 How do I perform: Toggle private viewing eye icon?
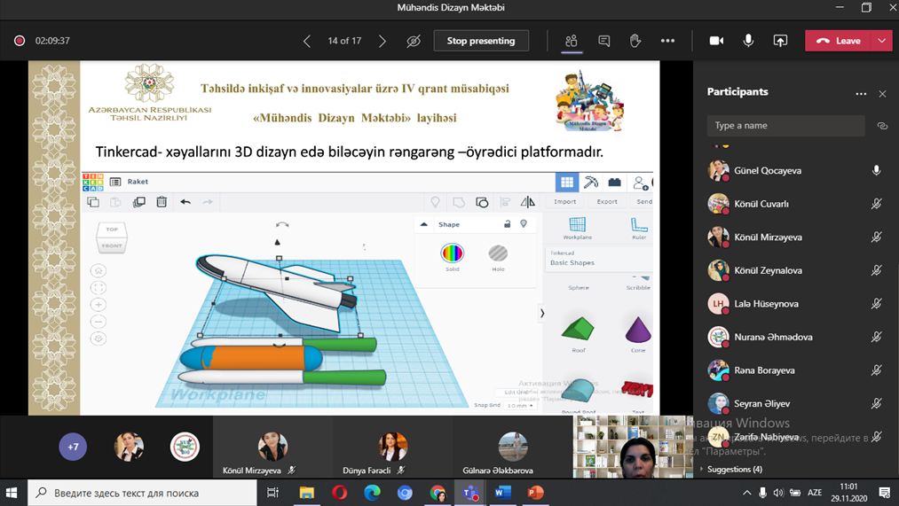[x=414, y=42]
